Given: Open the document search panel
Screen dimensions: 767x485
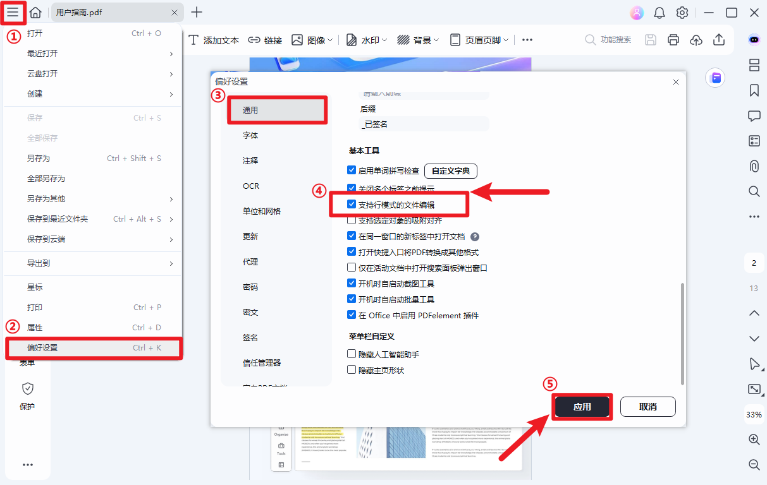Looking at the screenshot, I should click(754, 191).
